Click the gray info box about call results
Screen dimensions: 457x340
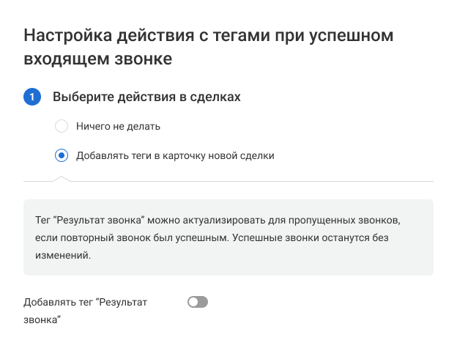228,238
